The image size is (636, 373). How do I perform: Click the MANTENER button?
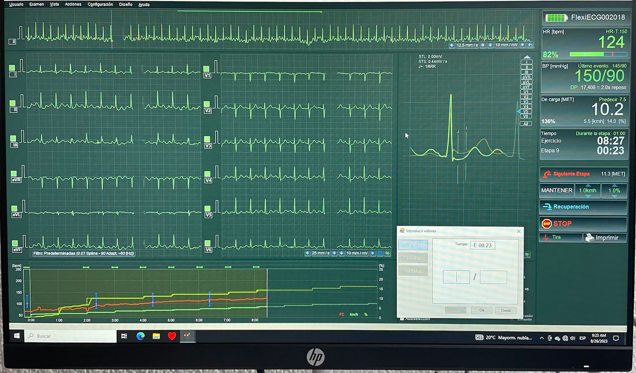(x=556, y=191)
